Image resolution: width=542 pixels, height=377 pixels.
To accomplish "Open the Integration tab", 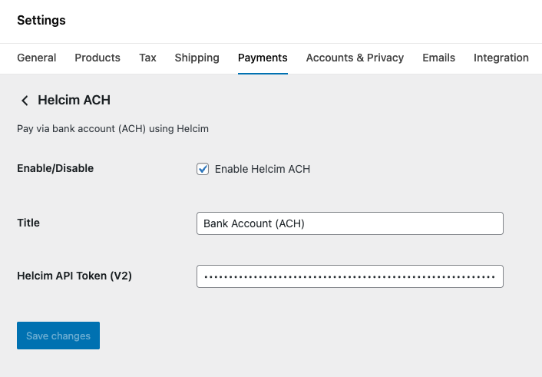I will click(x=501, y=58).
